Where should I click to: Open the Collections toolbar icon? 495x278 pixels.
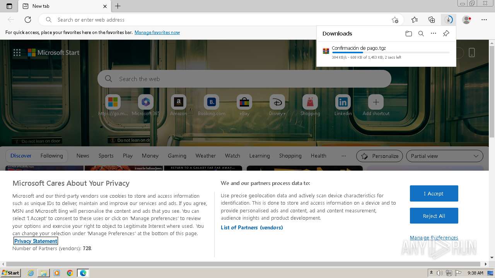click(432, 20)
